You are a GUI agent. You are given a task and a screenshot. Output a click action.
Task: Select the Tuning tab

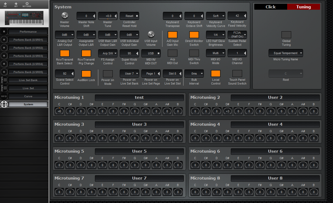click(x=304, y=7)
